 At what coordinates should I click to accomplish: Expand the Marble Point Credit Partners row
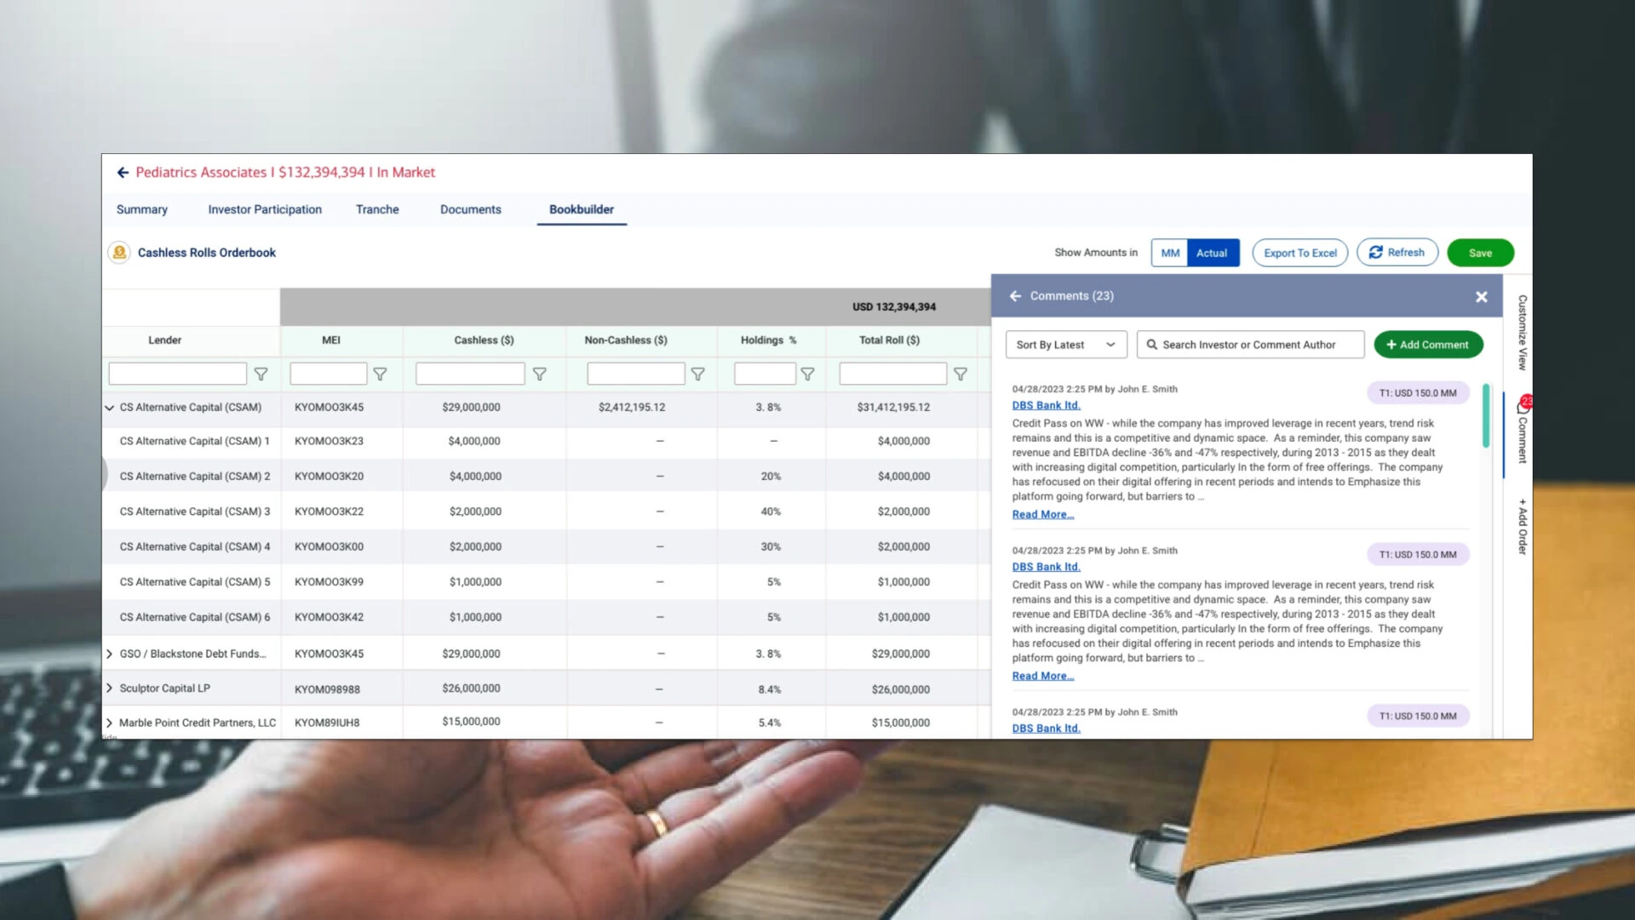[x=109, y=723]
